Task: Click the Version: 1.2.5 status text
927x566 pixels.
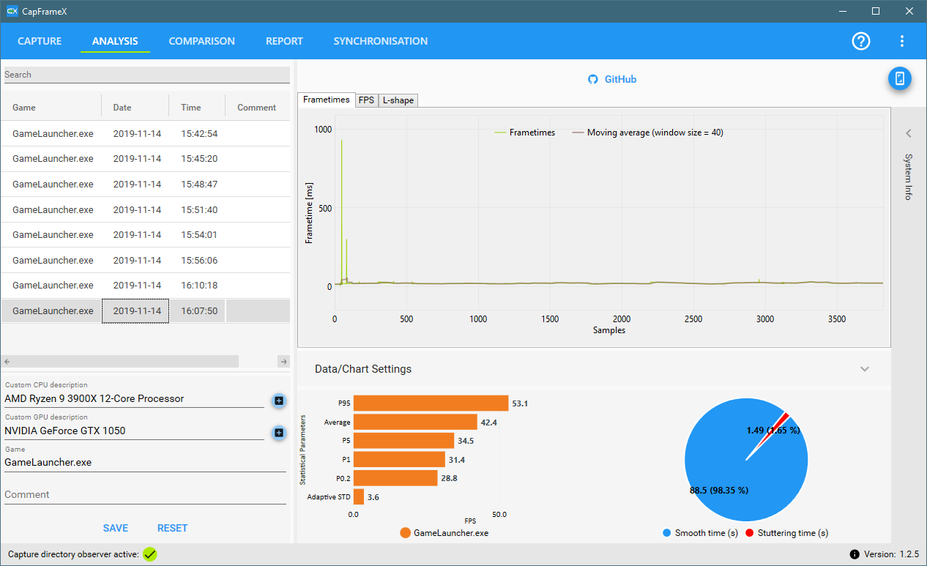Action: tap(891, 554)
